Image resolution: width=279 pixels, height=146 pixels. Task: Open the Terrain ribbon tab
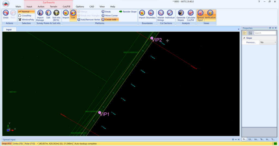pos(54,7)
